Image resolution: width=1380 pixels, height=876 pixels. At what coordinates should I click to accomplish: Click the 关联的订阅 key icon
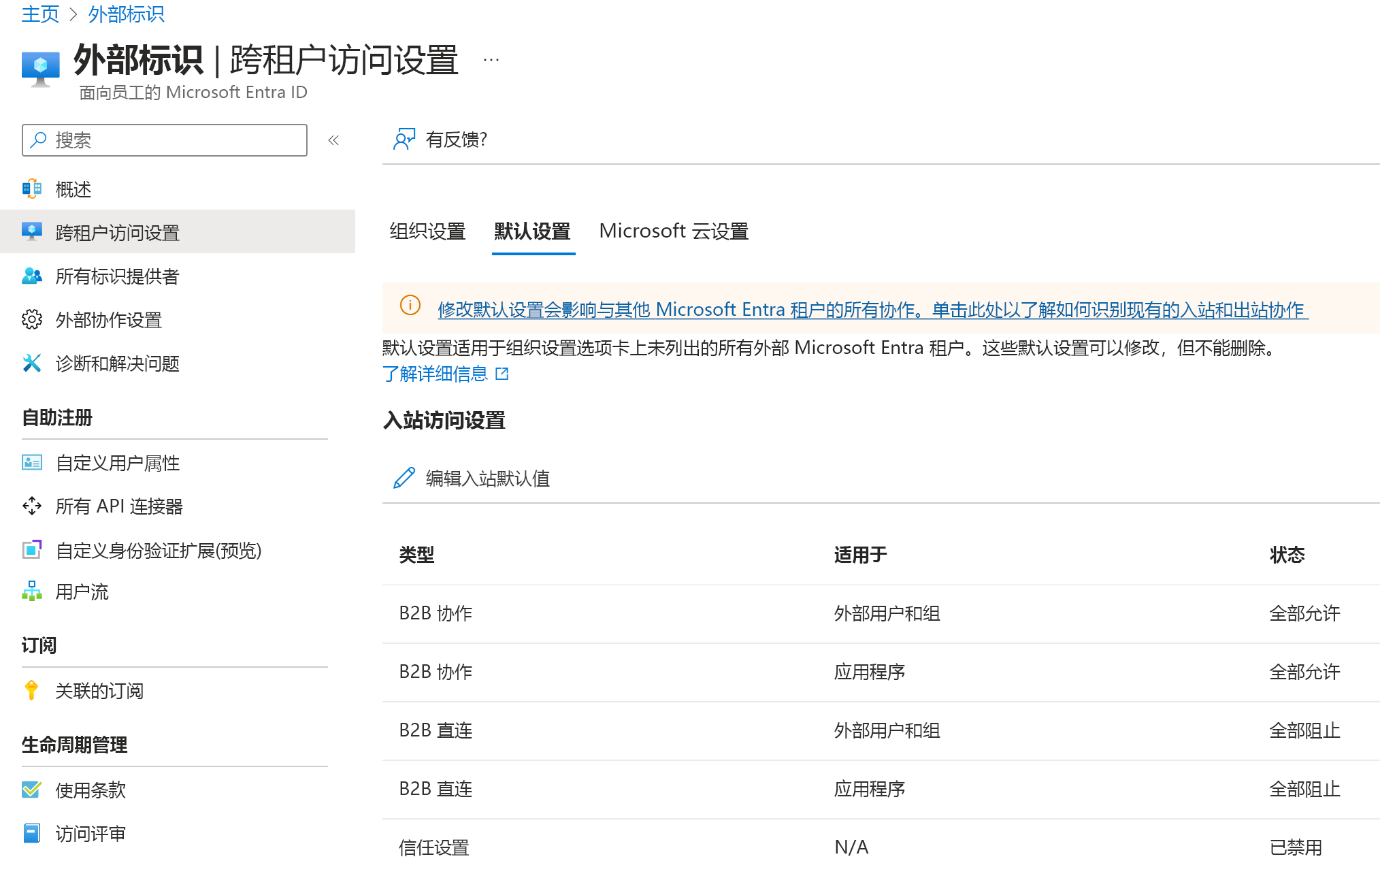(31, 690)
